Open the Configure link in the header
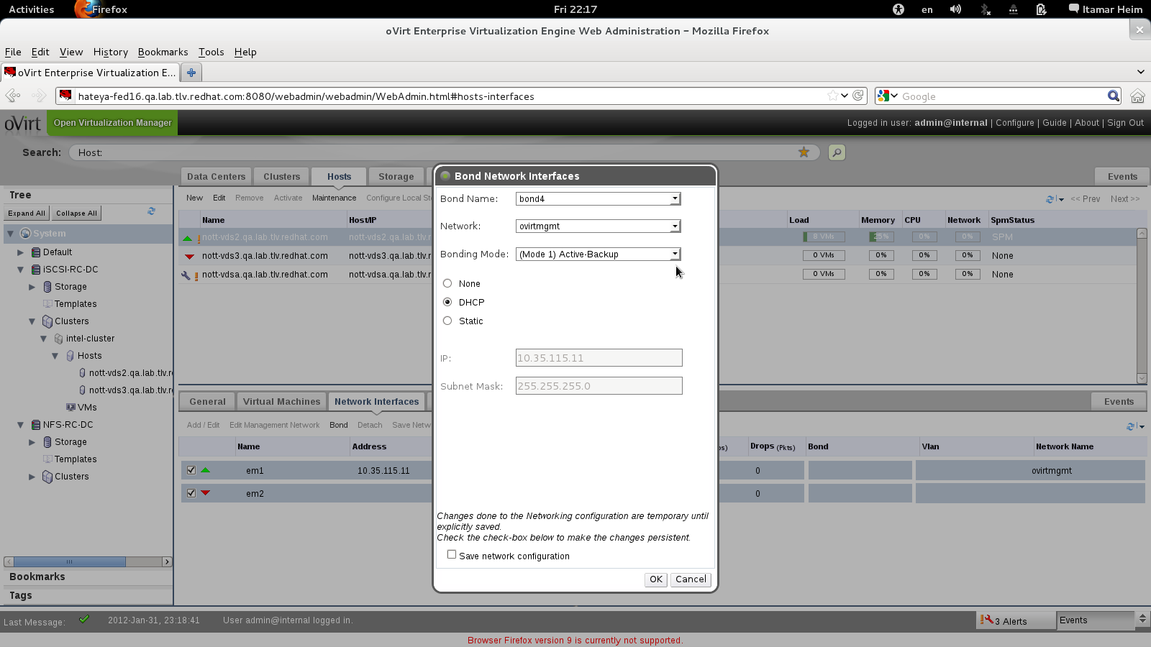 (1014, 123)
